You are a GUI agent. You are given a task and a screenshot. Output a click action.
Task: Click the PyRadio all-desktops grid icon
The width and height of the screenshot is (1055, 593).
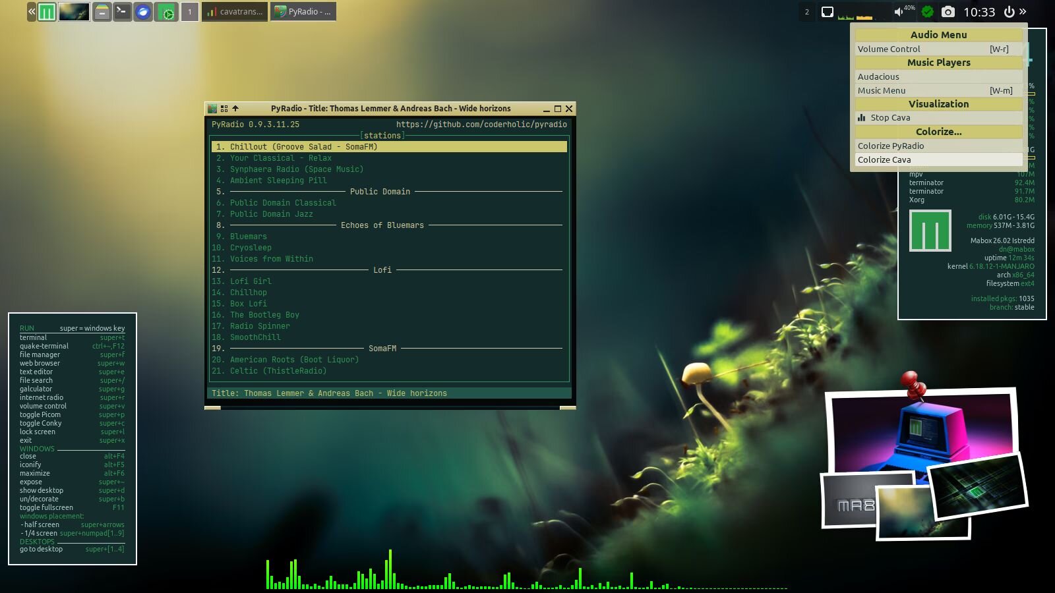point(224,109)
